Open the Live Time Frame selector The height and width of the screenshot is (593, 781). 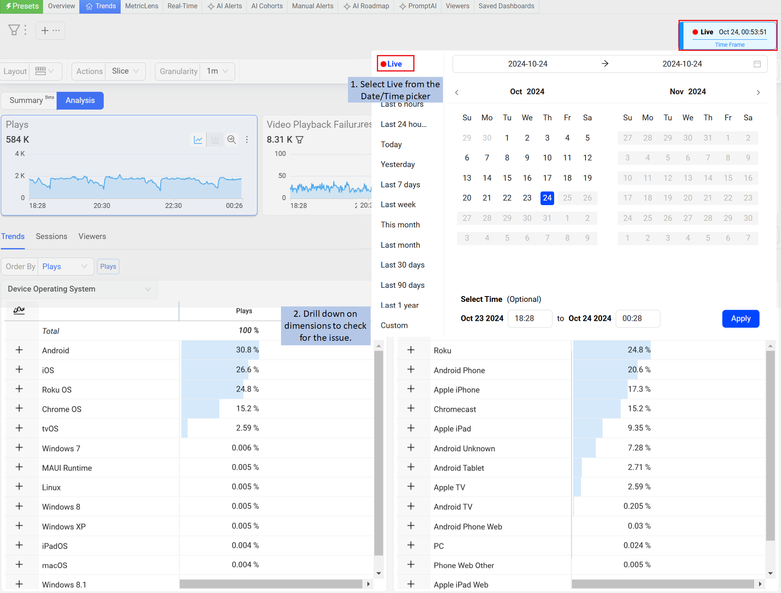729,36
